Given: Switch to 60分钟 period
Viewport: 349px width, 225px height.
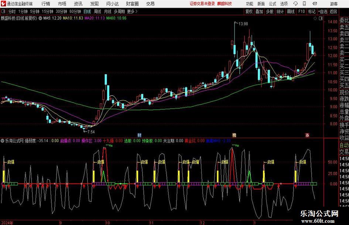Looking at the screenshot, I should [75, 11].
